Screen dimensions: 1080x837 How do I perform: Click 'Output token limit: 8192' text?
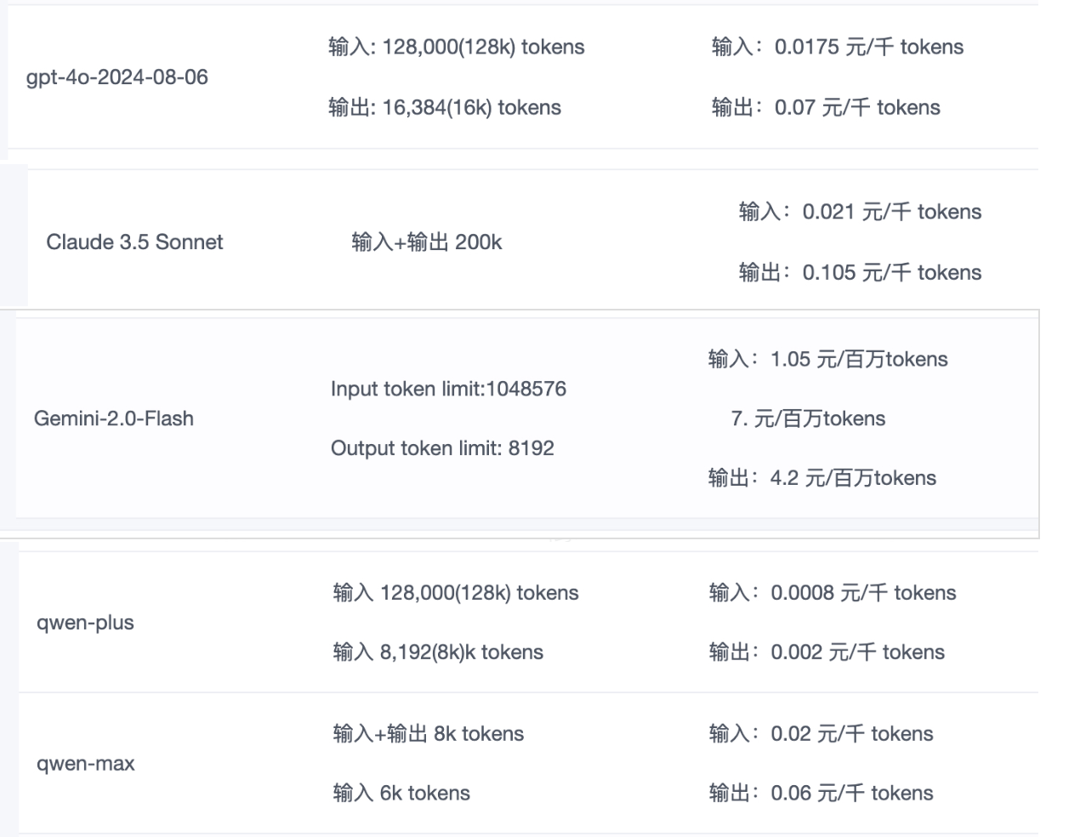[x=442, y=448]
